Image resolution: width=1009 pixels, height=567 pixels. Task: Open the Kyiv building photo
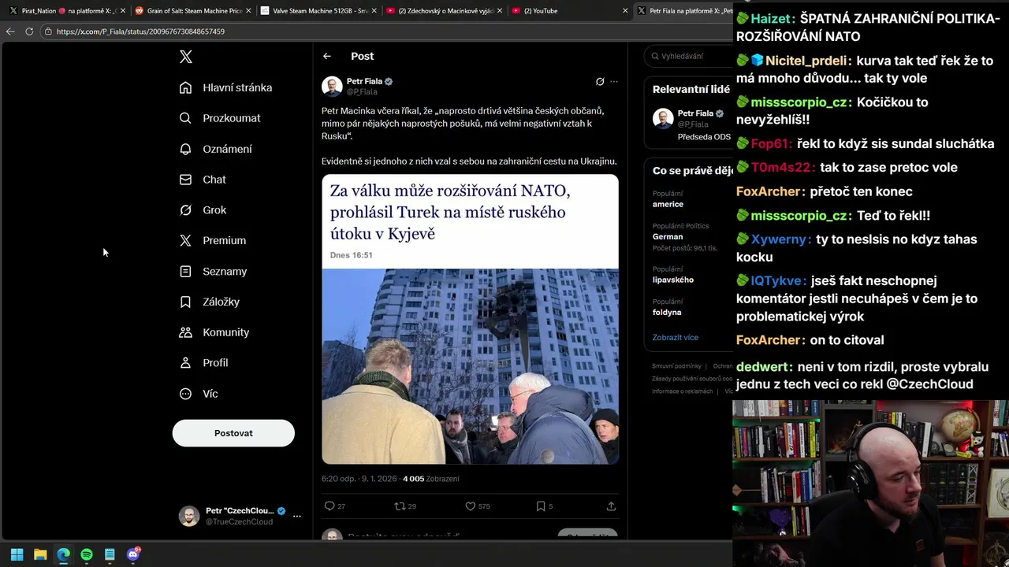click(x=470, y=366)
